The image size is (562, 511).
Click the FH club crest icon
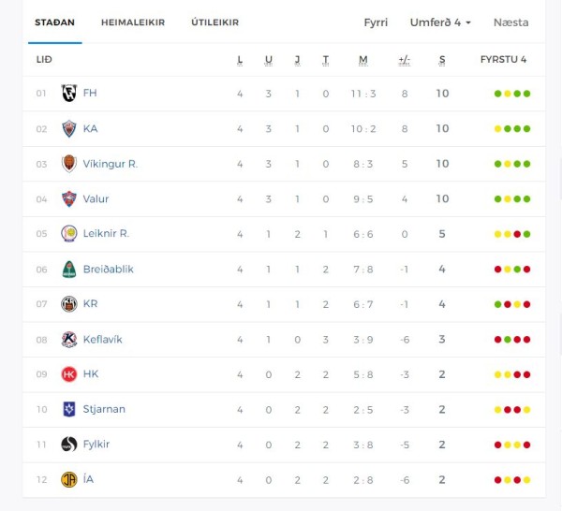tap(68, 93)
